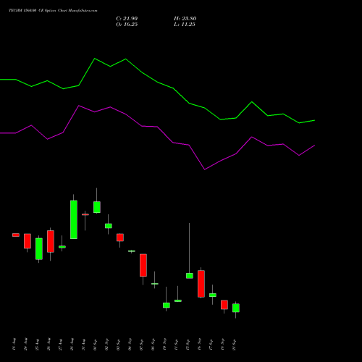362x362 pixels.
Task: Click the large red 16 Sep candlestick
Action: (201, 284)
